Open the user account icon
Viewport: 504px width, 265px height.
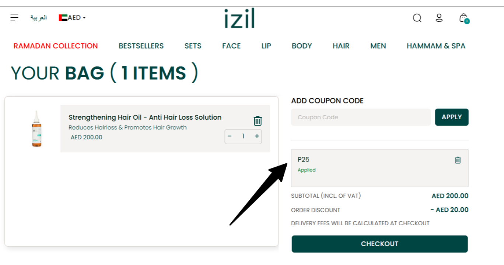439,18
